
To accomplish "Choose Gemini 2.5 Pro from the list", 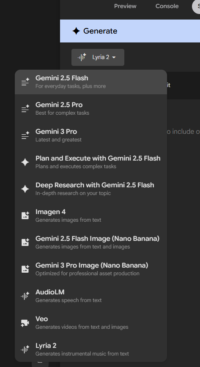I will (x=91, y=109).
